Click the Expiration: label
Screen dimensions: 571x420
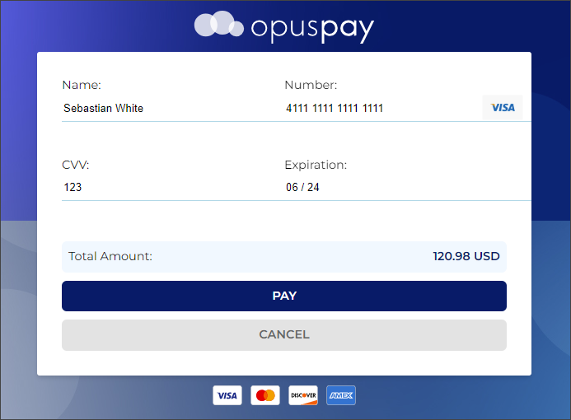coord(316,165)
